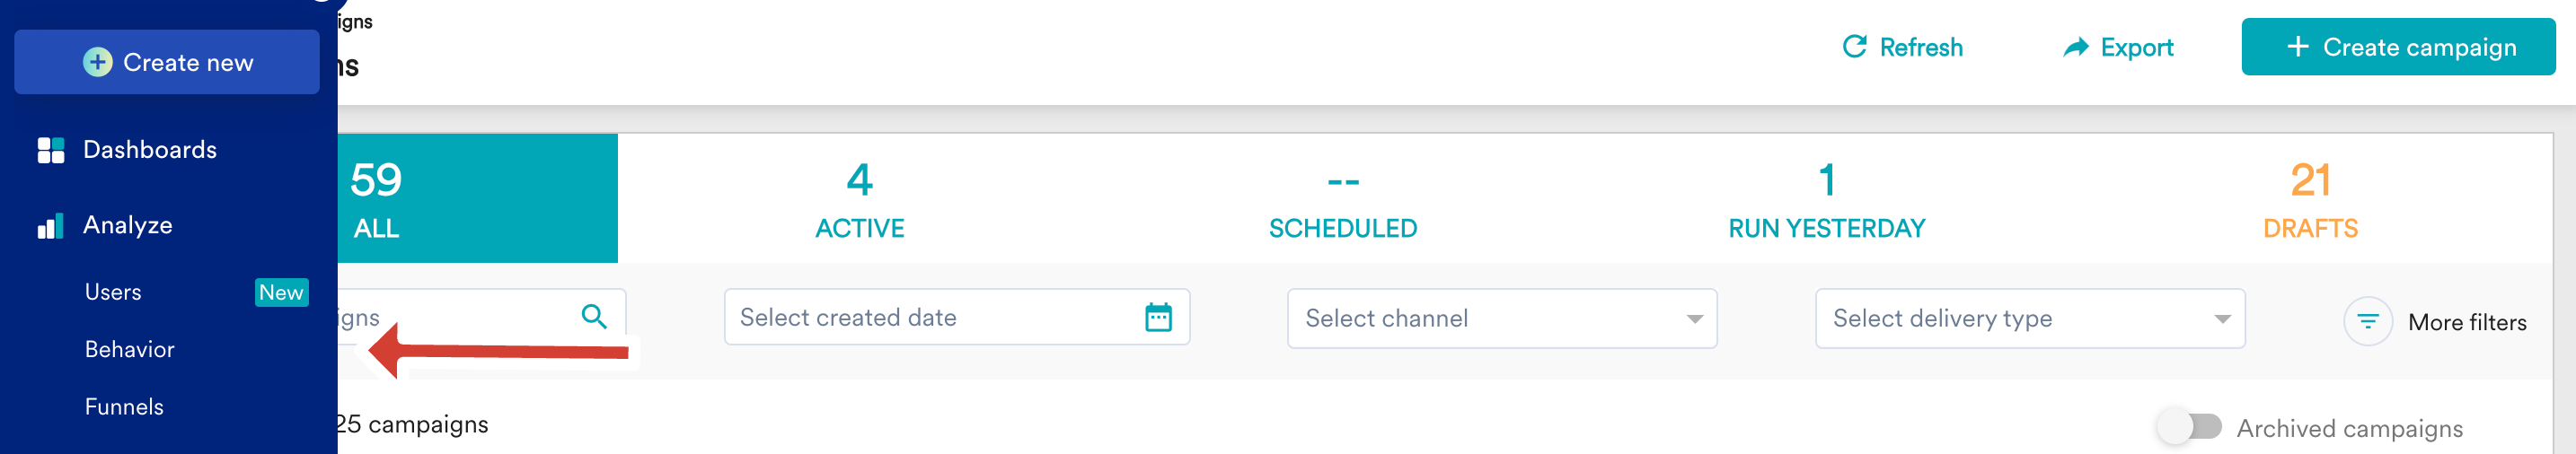Click the Dashboards grid icon
Viewport: 2576px width, 454px height.
51,150
